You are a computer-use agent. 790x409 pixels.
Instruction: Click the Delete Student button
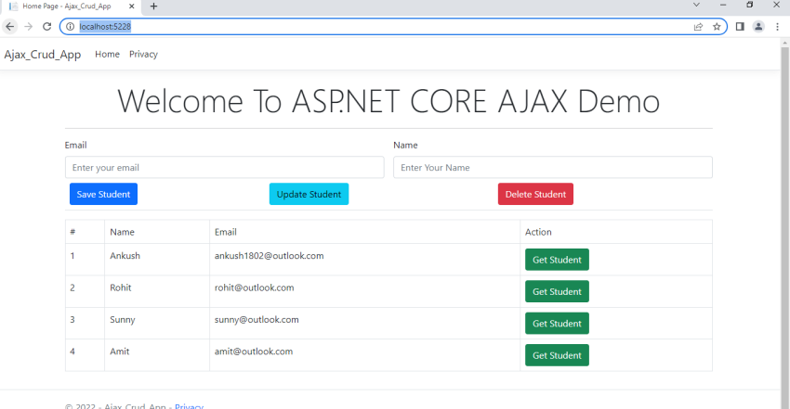535,194
